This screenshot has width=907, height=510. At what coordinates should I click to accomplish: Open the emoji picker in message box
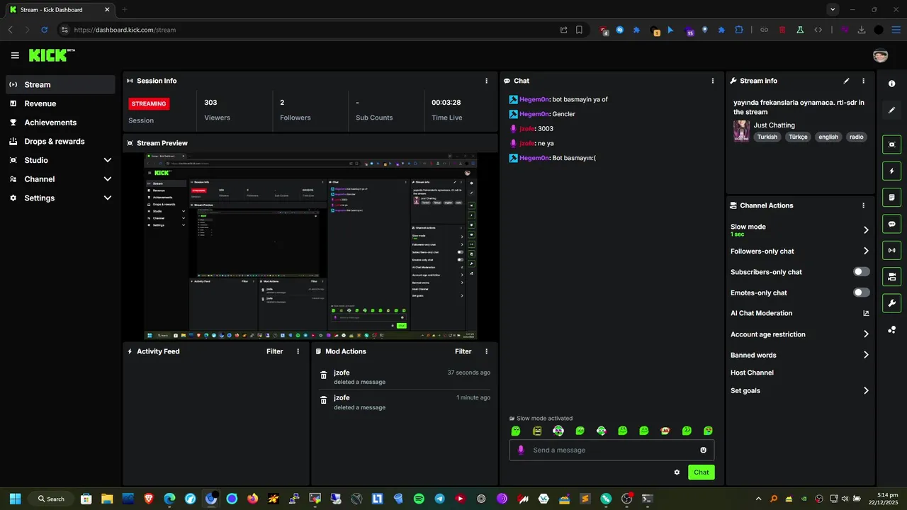point(703,450)
